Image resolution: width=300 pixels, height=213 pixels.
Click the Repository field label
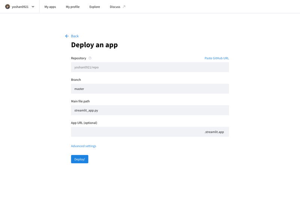pyautogui.click(x=78, y=58)
